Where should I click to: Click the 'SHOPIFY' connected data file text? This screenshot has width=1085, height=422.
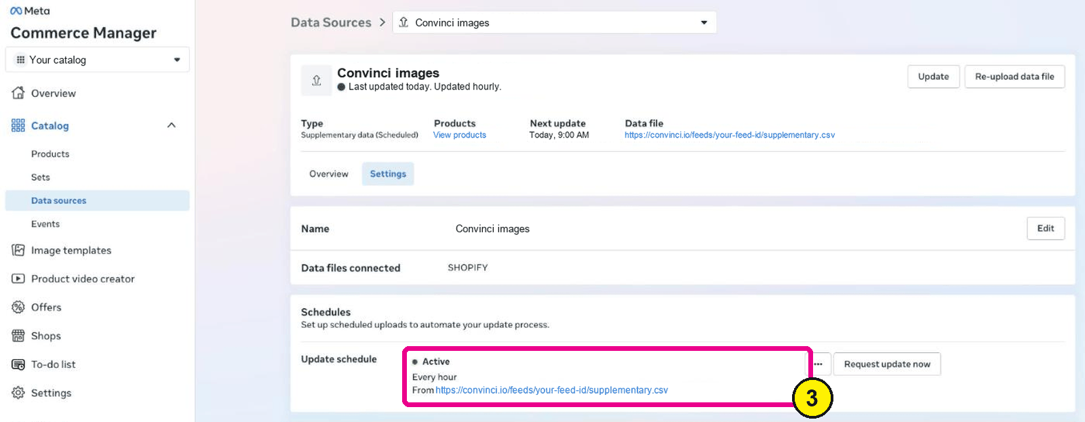(x=468, y=268)
